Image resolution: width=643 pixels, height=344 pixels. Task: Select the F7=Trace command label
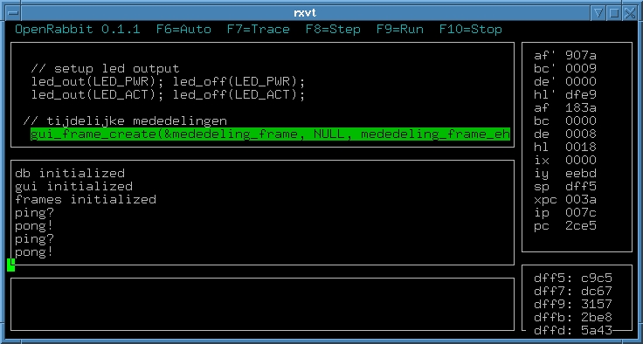[259, 30]
